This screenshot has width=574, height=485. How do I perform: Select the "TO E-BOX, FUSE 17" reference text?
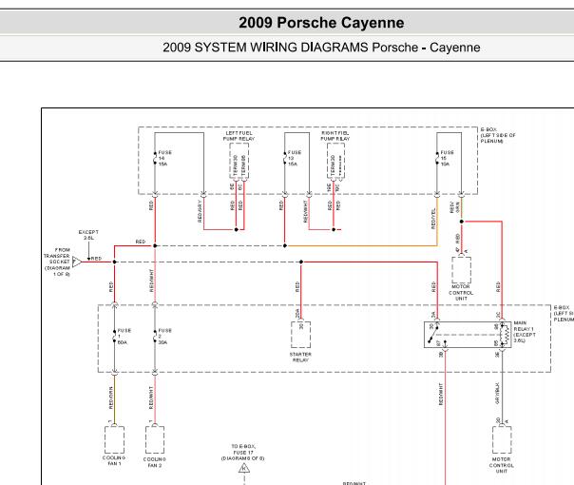242,453
